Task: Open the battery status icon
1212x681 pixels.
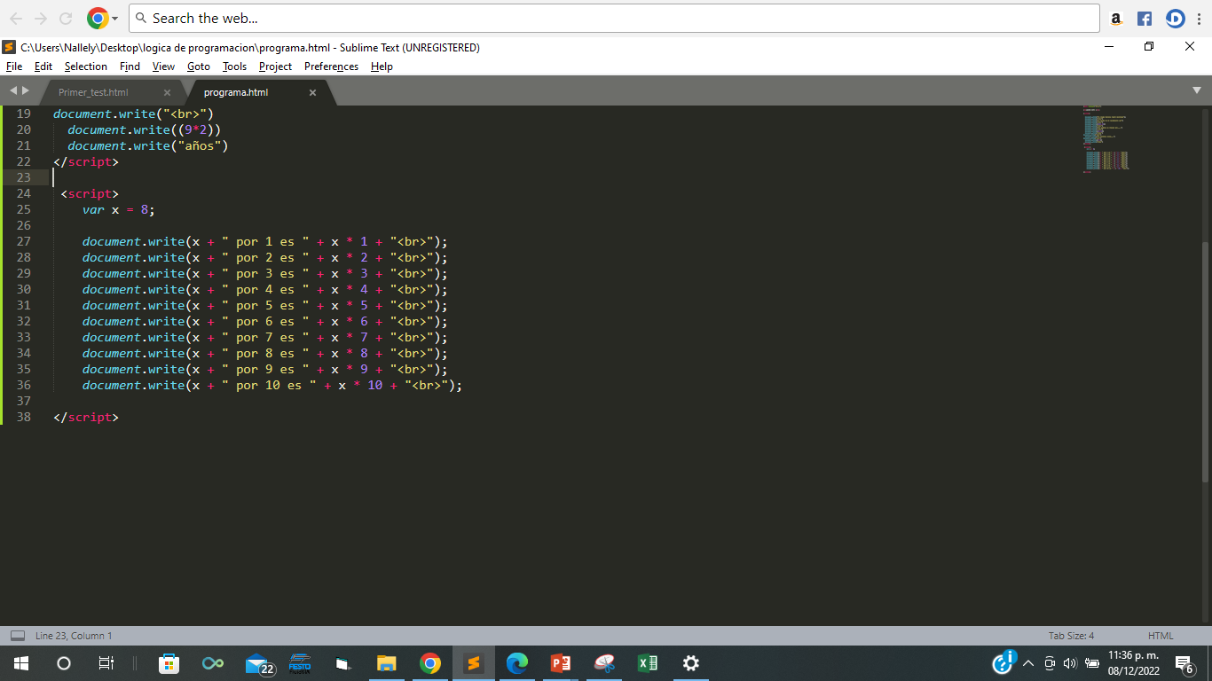Action: pyautogui.click(x=1092, y=663)
